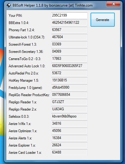Click the "CameraToGo 0.2 - 0.3:" label

[x=25, y=59]
